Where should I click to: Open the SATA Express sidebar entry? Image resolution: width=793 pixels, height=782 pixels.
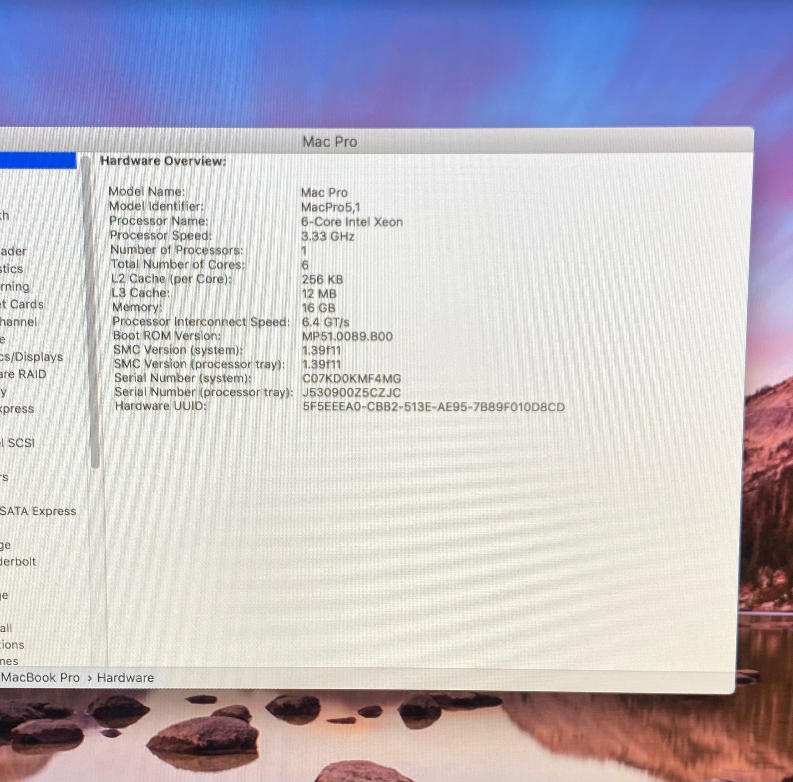(x=38, y=512)
